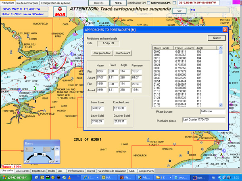Image resolution: width=242 pixels, height=181 pixels.
Task: Click the Quitter button
Action: pyautogui.click(x=217, y=38)
